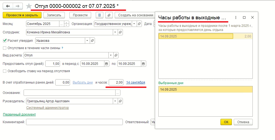
Task: Go back with the left arrow button
Action: 8,6
